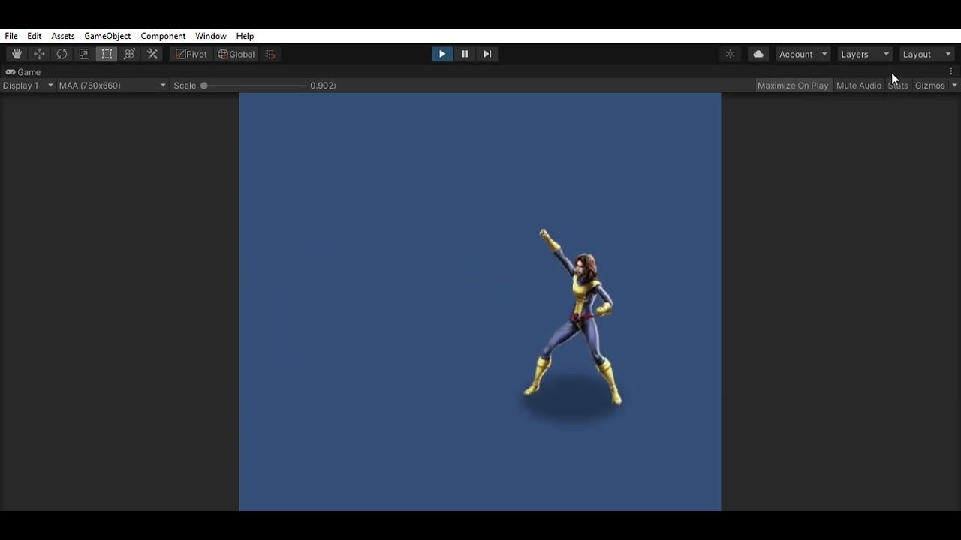This screenshot has height=540, width=961.
Task: Open the GameObject menu
Action: 107,36
